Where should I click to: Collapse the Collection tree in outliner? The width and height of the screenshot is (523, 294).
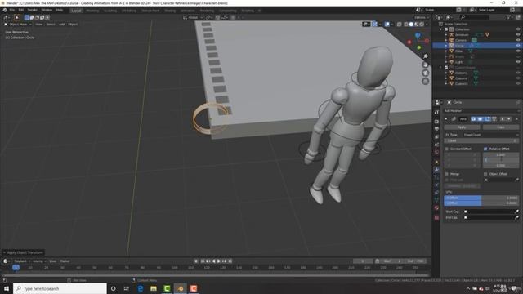pyautogui.click(x=441, y=29)
